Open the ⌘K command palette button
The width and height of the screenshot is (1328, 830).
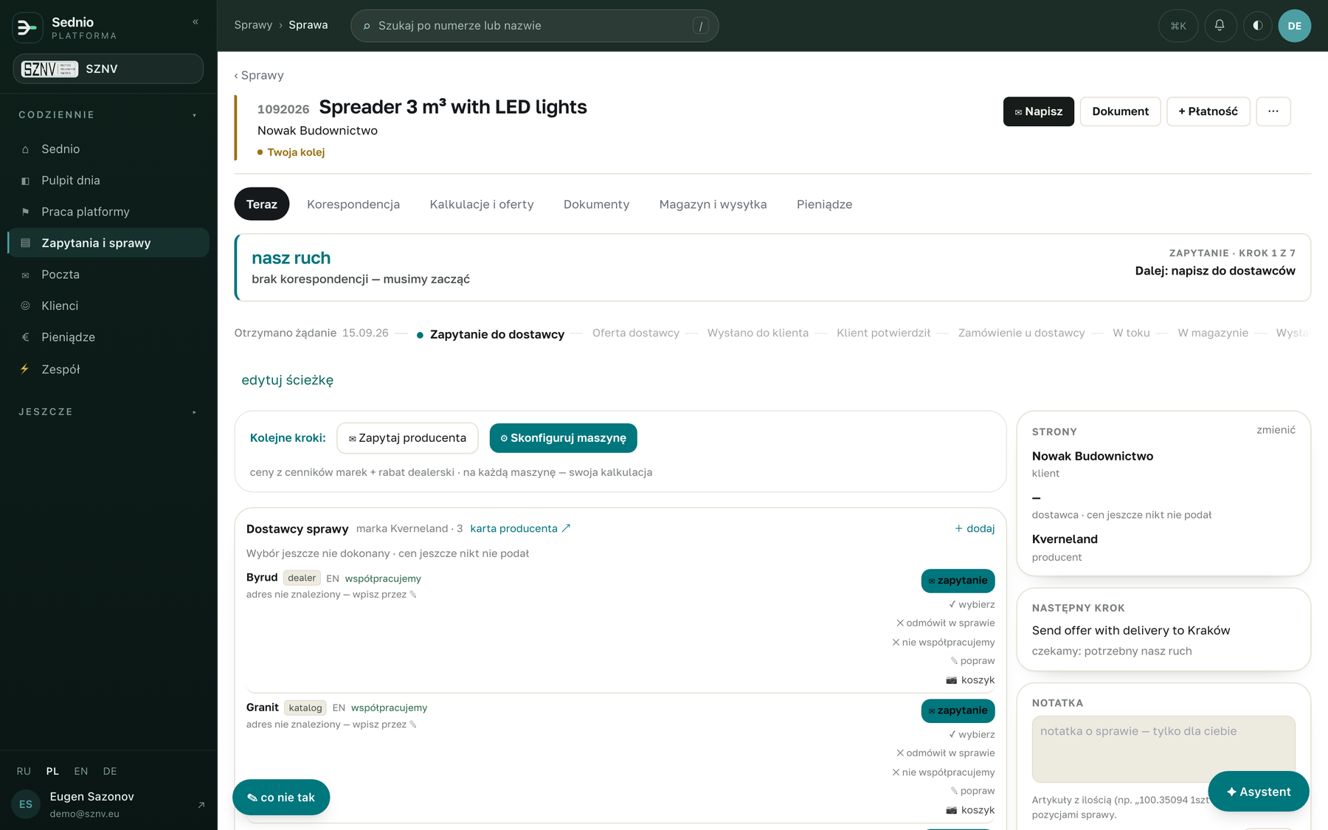(1178, 26)
